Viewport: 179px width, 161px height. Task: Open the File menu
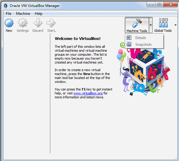[8, 14]
